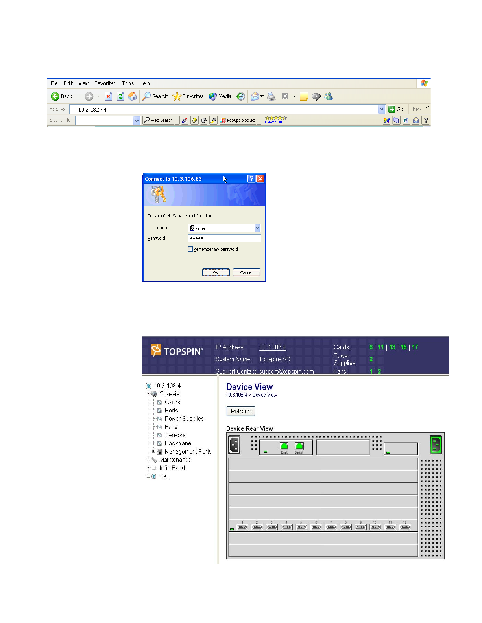Viewport: 482px width, 623px height.
Task: Select Sensors in the Chassis tree
Action: 175,435
